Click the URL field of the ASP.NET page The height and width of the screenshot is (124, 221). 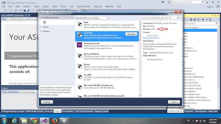(22, 19)
